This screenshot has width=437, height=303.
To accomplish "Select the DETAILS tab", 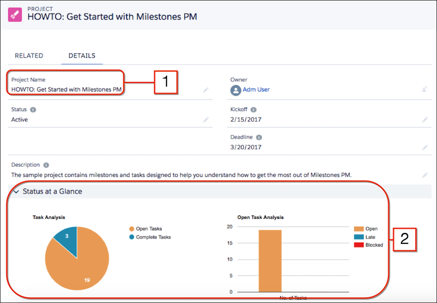I will tap(82, 56).
